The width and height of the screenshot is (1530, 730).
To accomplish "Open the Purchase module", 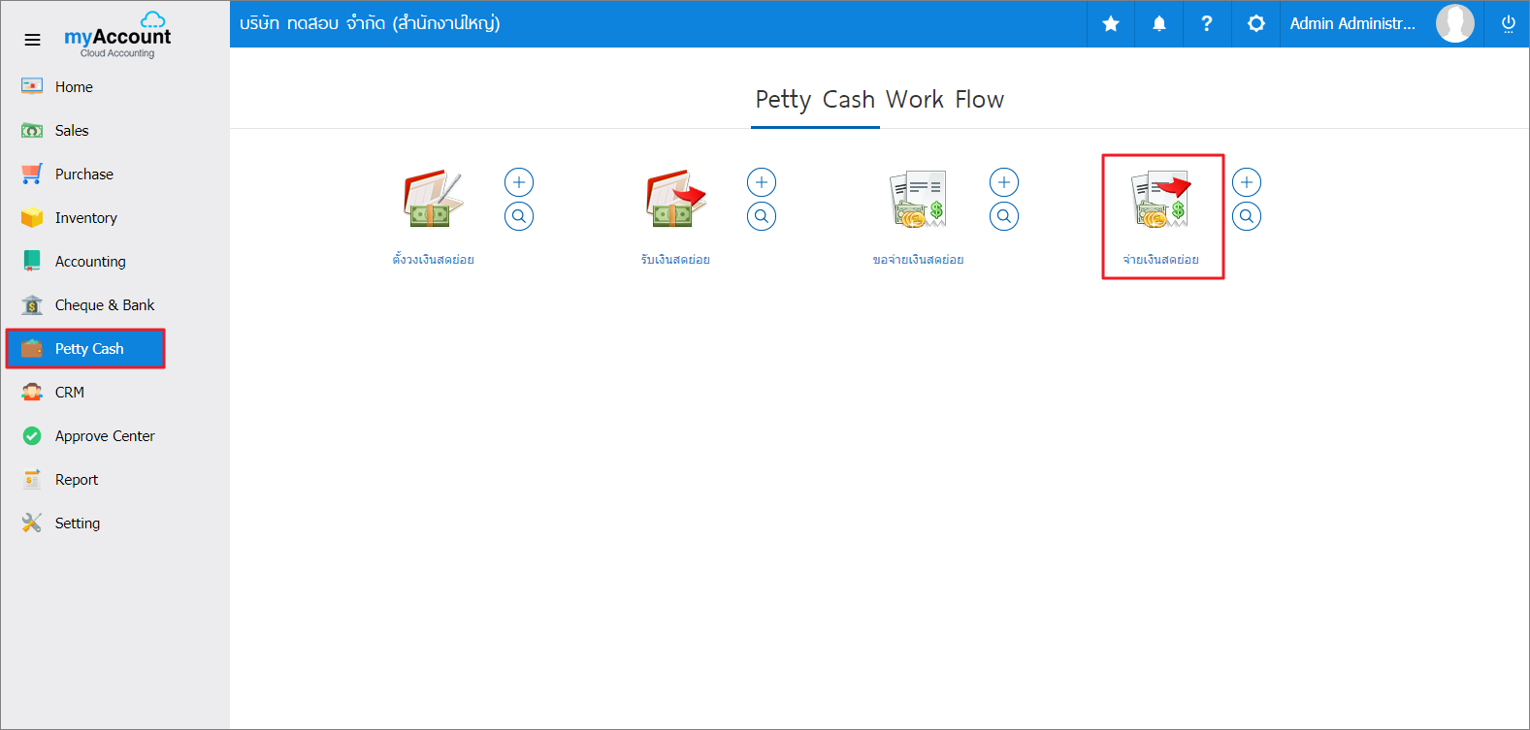I will 84,175.
